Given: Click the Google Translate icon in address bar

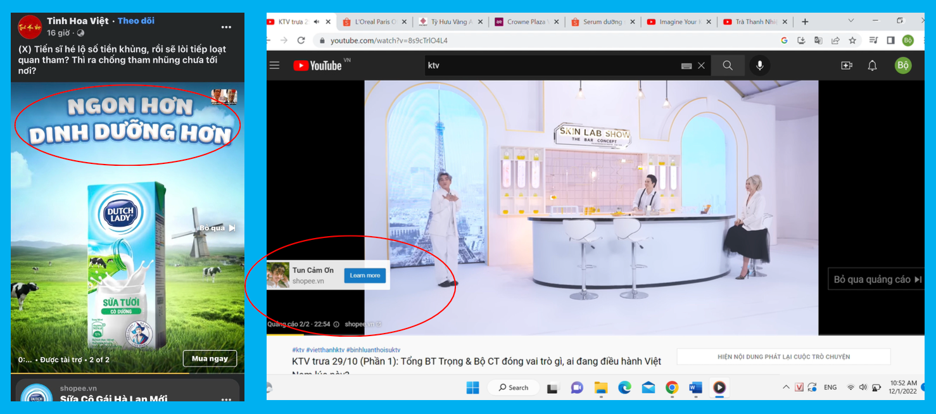Looking at the screenshot, I should coord(818,41).
